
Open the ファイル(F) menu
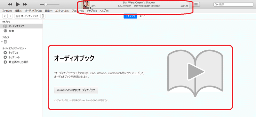coord(7,11)
